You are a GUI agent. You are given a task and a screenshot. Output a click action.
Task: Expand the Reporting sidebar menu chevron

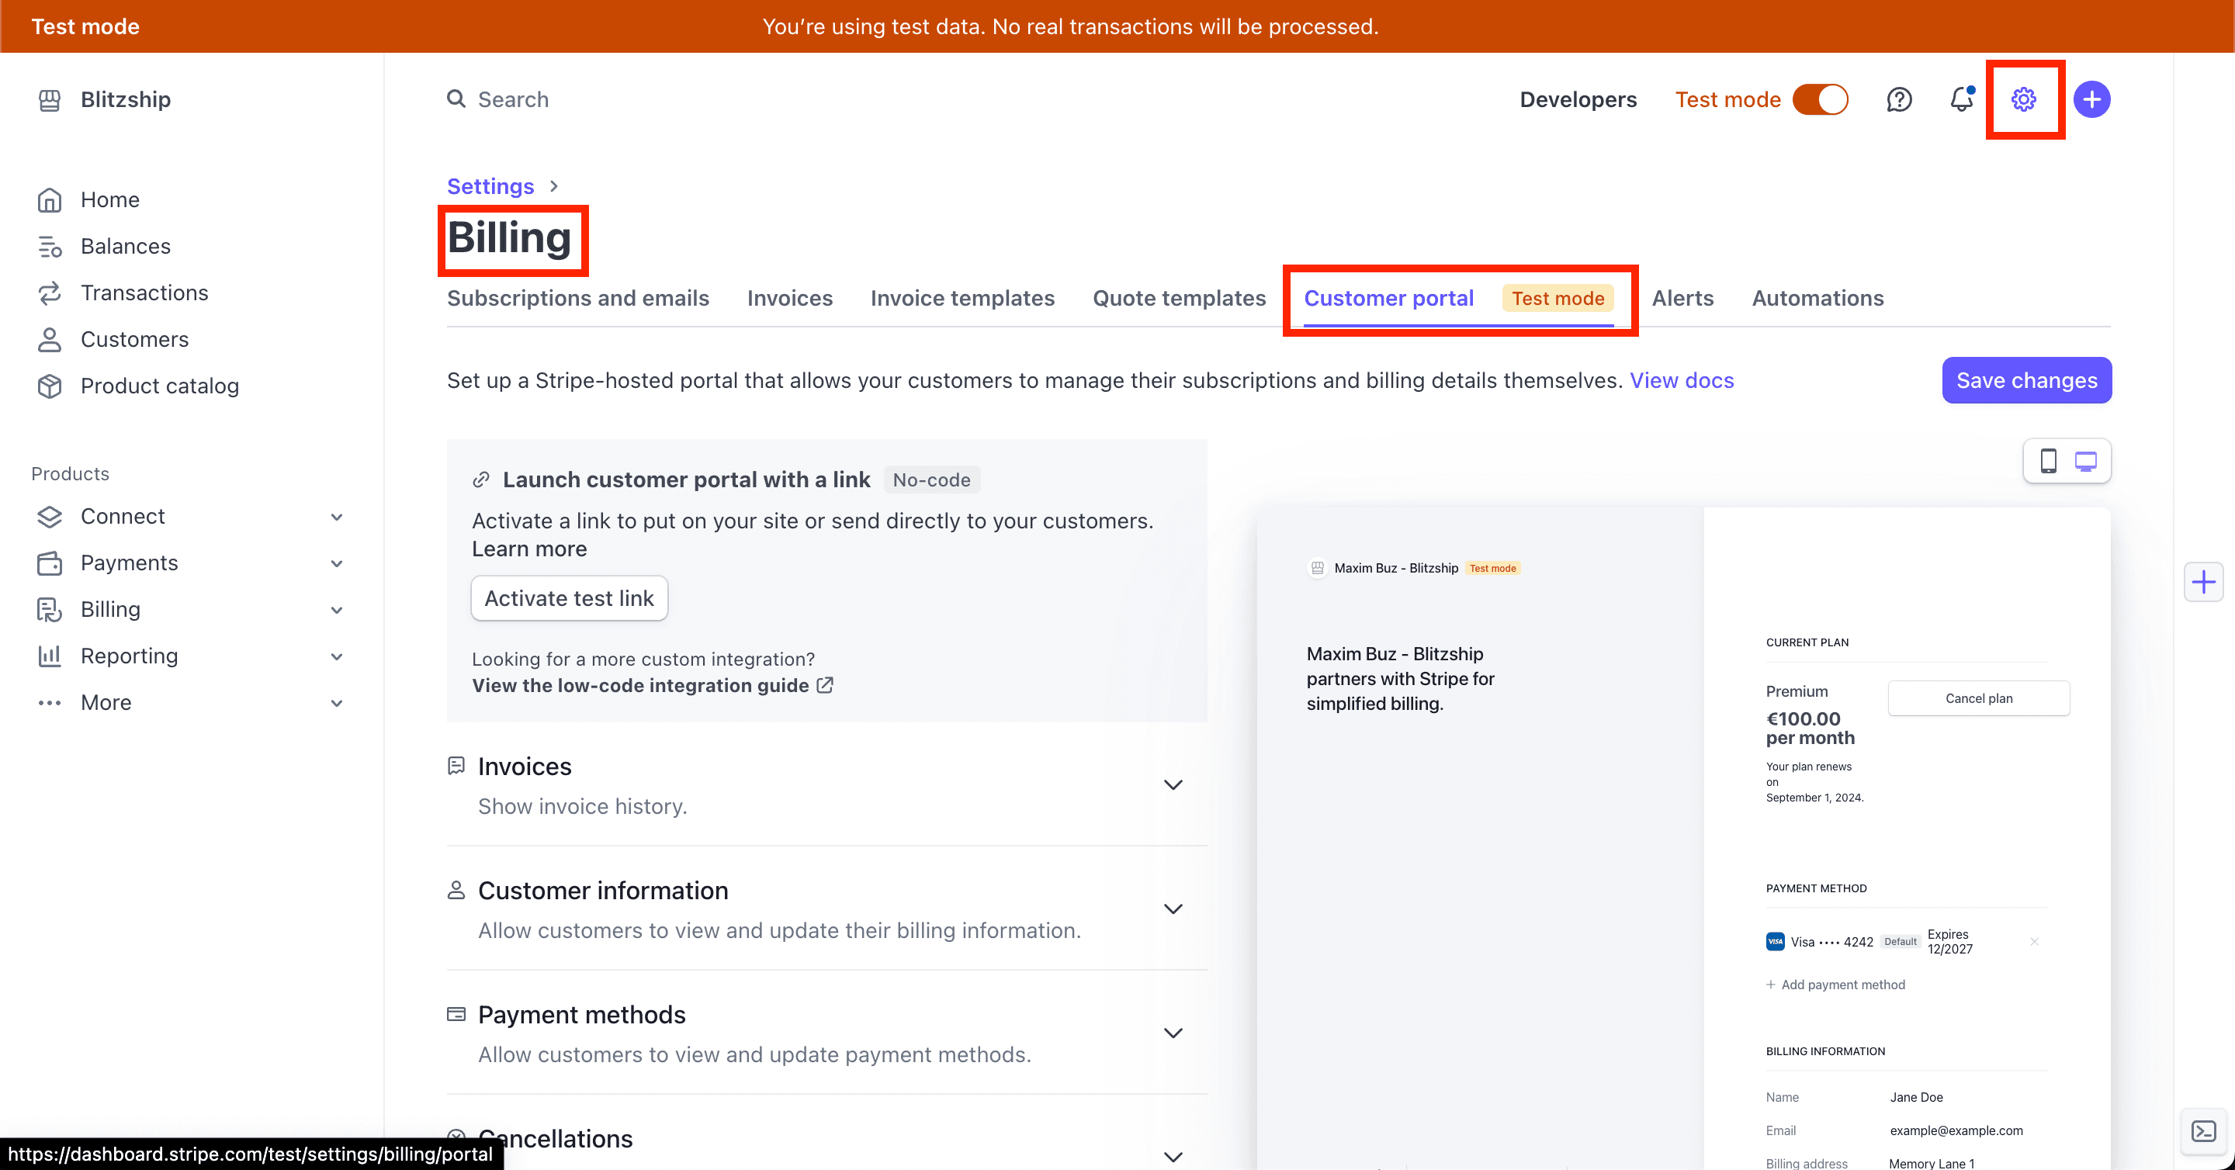click(x=337, y=656)
